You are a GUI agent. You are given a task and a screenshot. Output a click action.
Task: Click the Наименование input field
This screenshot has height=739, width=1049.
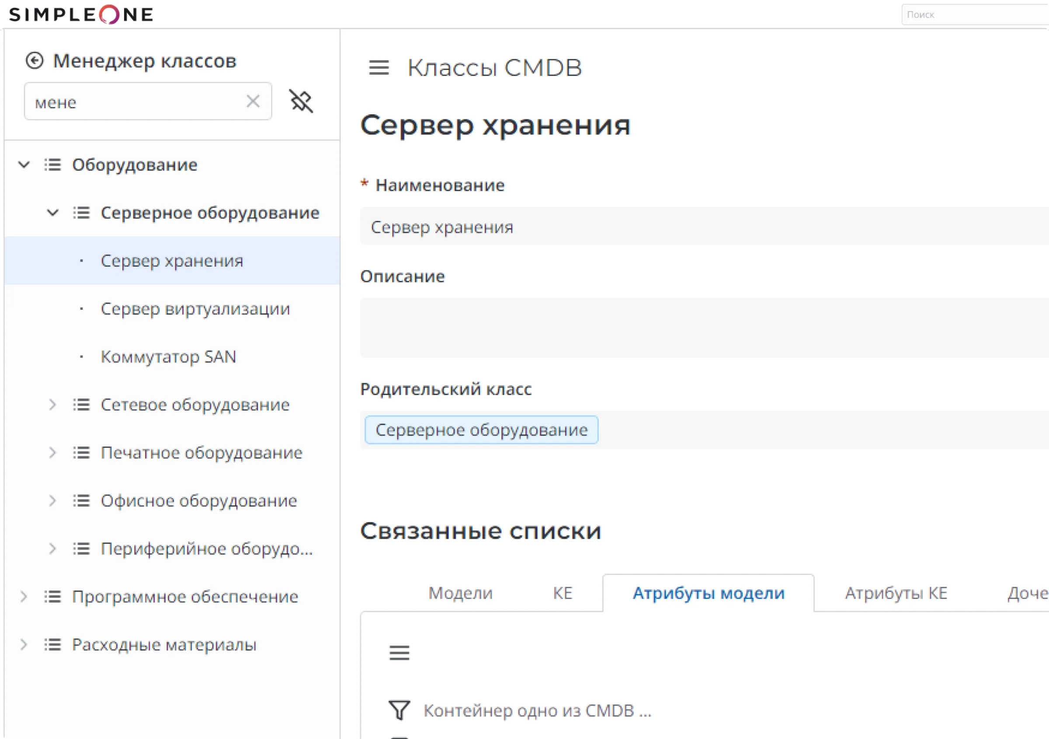pos(705,226)
